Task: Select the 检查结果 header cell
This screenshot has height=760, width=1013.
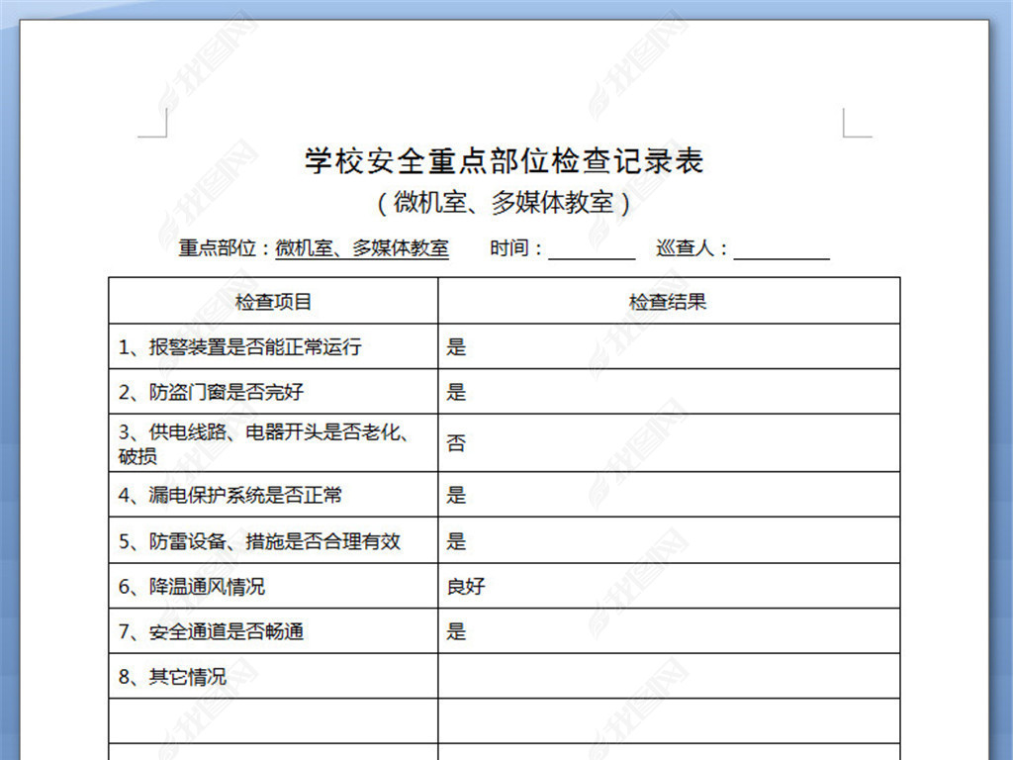Action: 669,301
